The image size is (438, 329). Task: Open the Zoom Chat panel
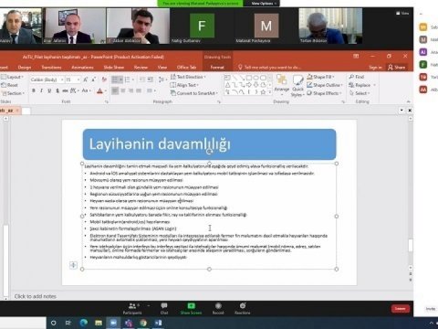pyautogui.click(x=164, y=308)
